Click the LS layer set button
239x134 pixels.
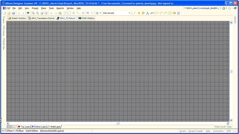tap(14, 127)
